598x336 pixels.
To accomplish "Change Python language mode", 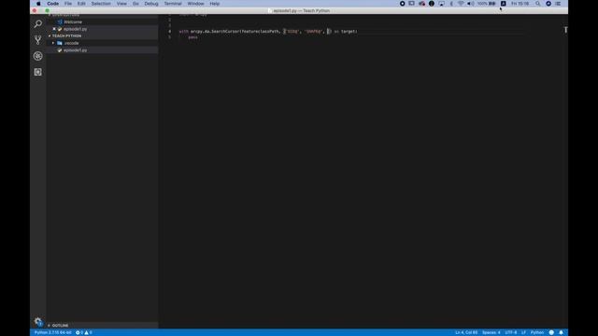I will click(x=537, y=332).
